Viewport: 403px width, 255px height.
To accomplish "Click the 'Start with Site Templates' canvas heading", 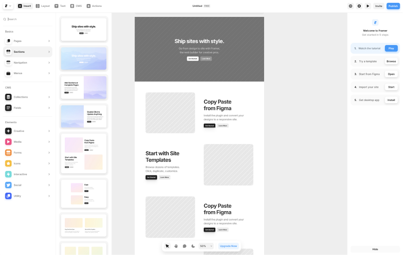I will pos(162,156).
